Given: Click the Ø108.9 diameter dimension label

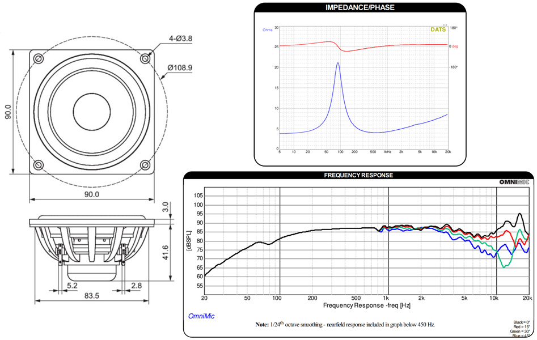Looking at the screenshot, I should tap(180, 67).
